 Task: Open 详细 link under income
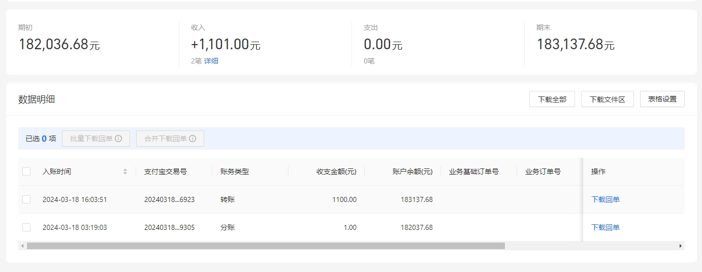coord(211,61)
